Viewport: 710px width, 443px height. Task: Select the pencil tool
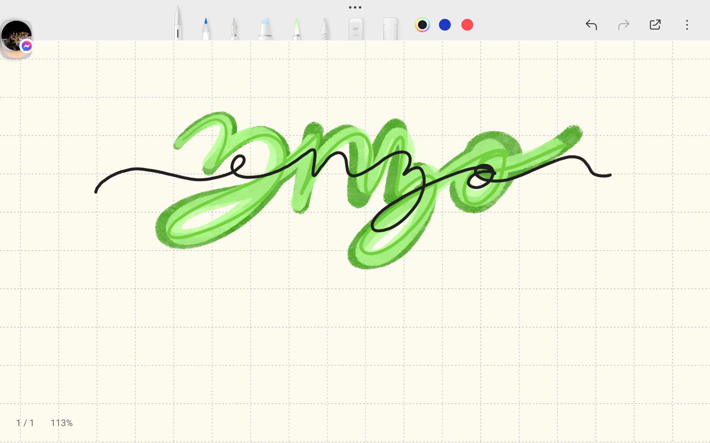coord(324,29)
